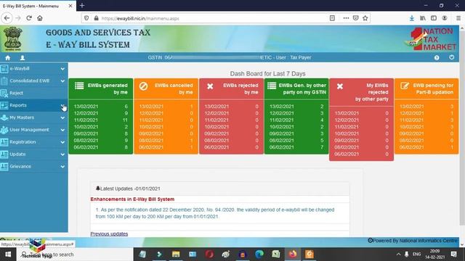Expand the Consolidated EWB chevron

pos(62,81)
